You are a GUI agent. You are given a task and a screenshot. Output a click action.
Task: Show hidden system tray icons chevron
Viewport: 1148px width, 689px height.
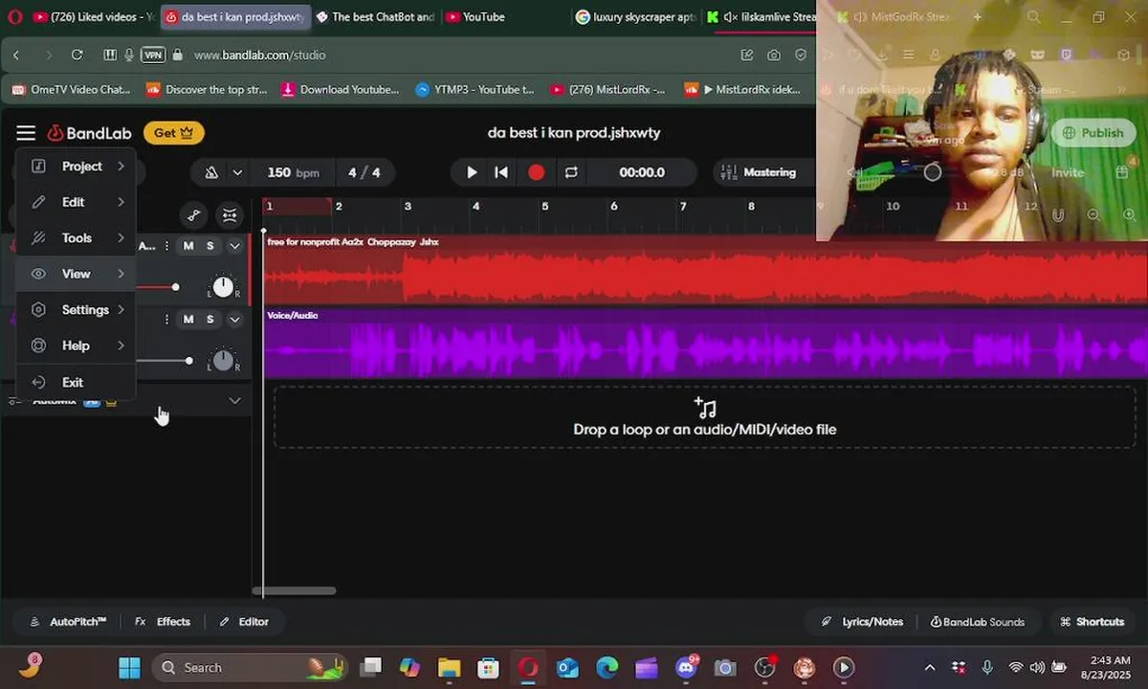[930, 667]
